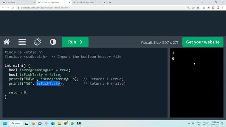Toggle dark theme half-circle icon
The image size is (226, 127).
53,42
